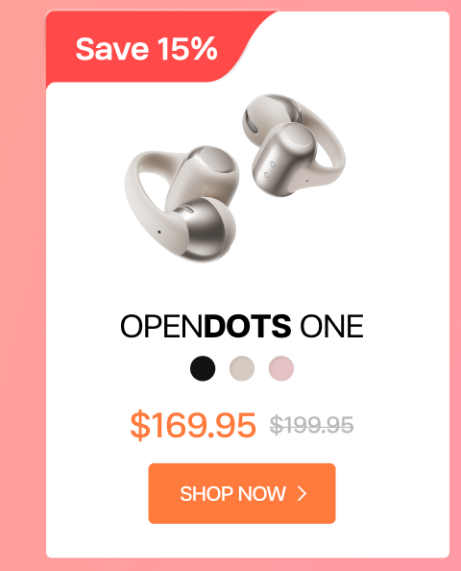The height and width of the screenshot is (571, 461).
Task: Click the chevron arrow inside SHOP NOW
Action: 302,494
